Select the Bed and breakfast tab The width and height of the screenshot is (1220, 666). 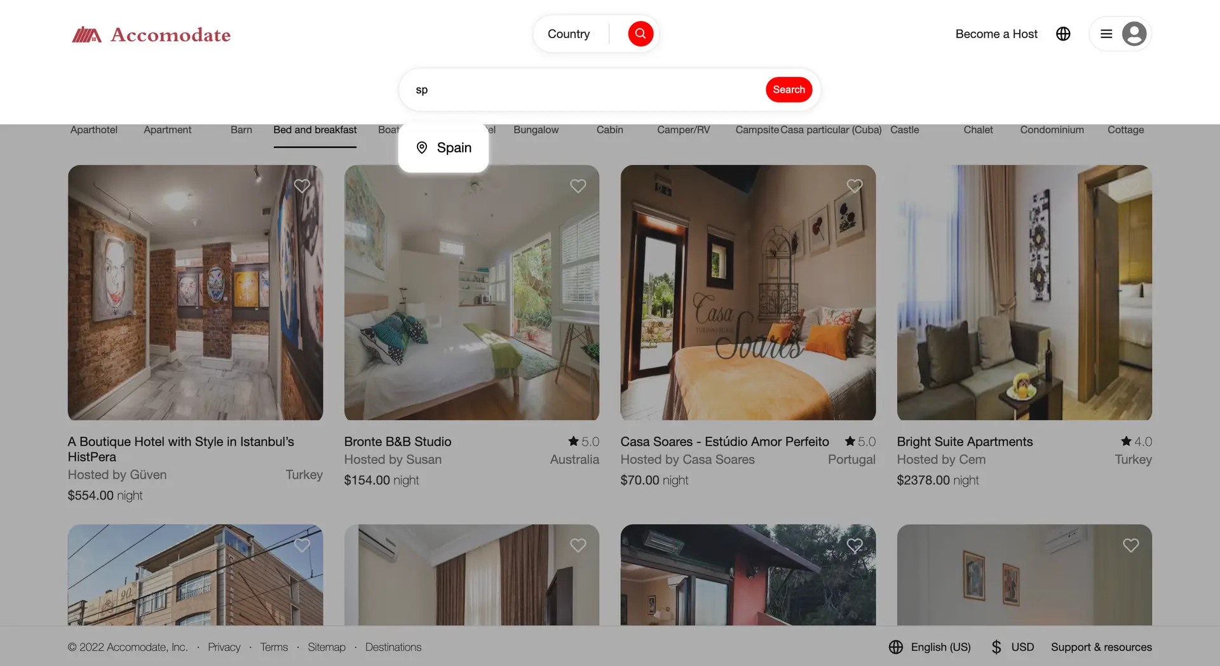[315, 130]
